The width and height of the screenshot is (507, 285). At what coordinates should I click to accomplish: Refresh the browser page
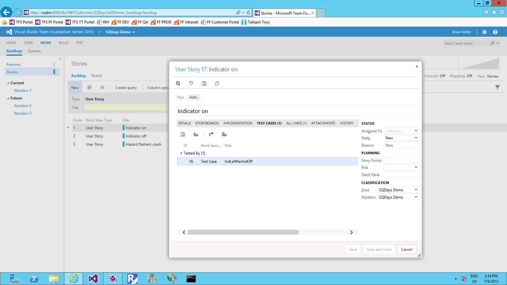click(248, 13)
